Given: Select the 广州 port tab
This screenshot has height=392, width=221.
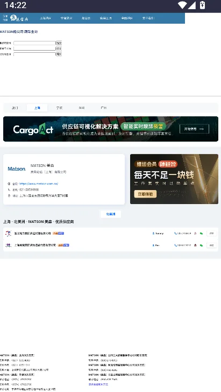Looking at the screenshot, I should (x=104, y=108).
